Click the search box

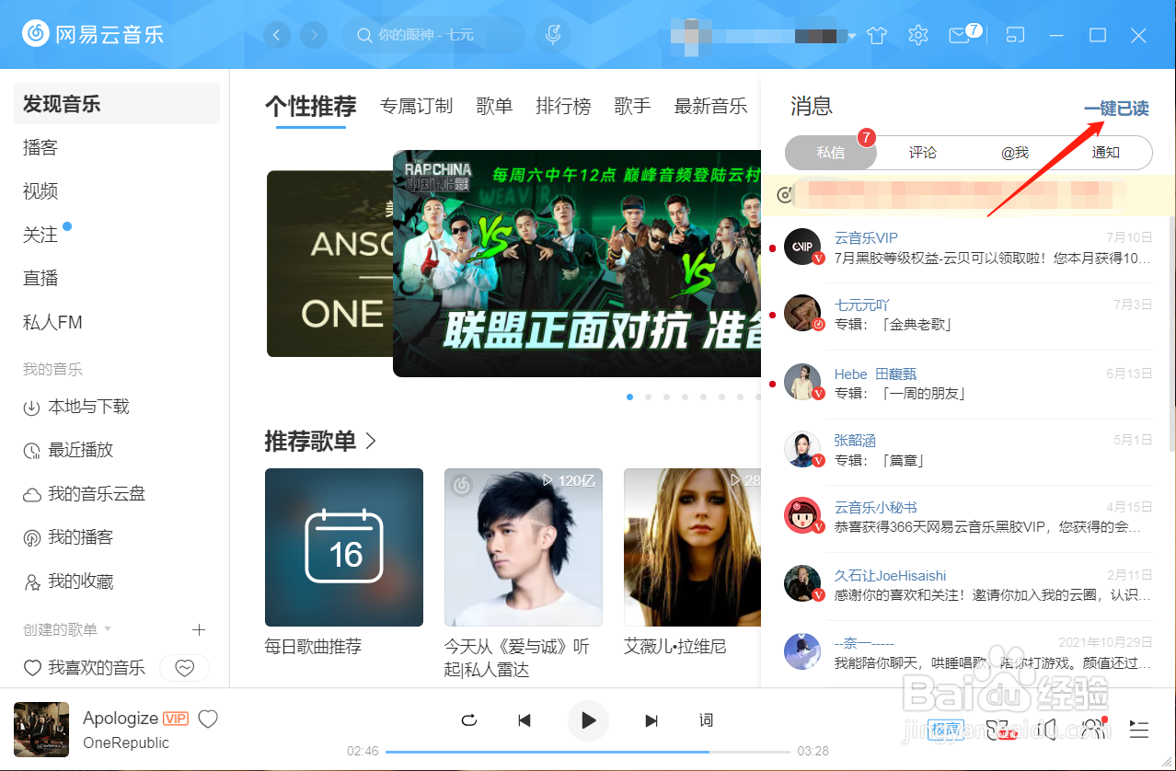coord(432,35)
